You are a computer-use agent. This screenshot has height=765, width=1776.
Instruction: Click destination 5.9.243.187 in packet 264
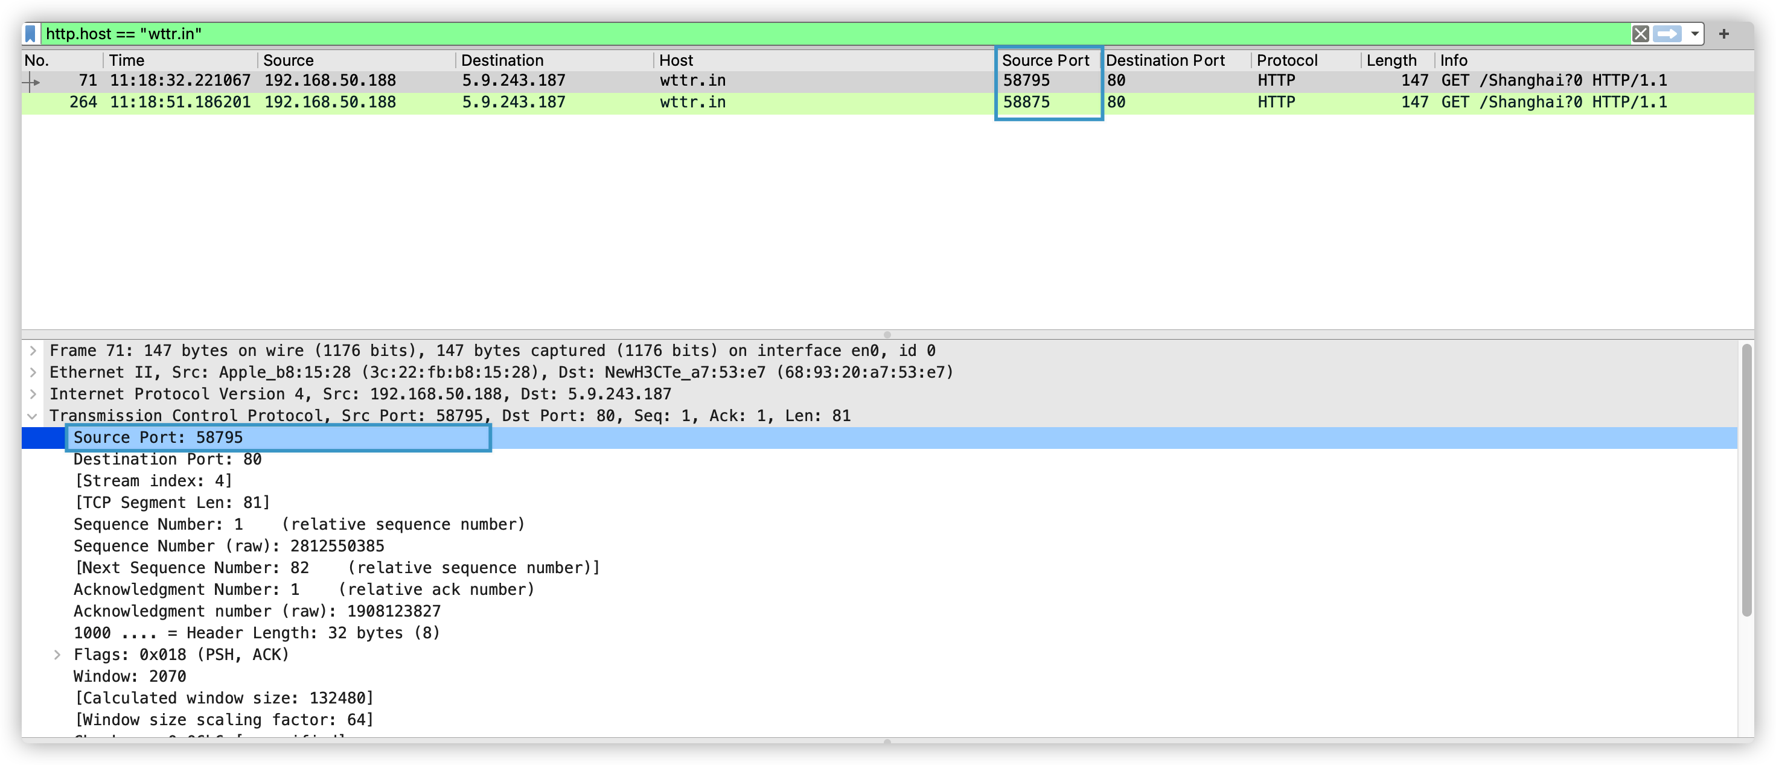coord(514,102)
